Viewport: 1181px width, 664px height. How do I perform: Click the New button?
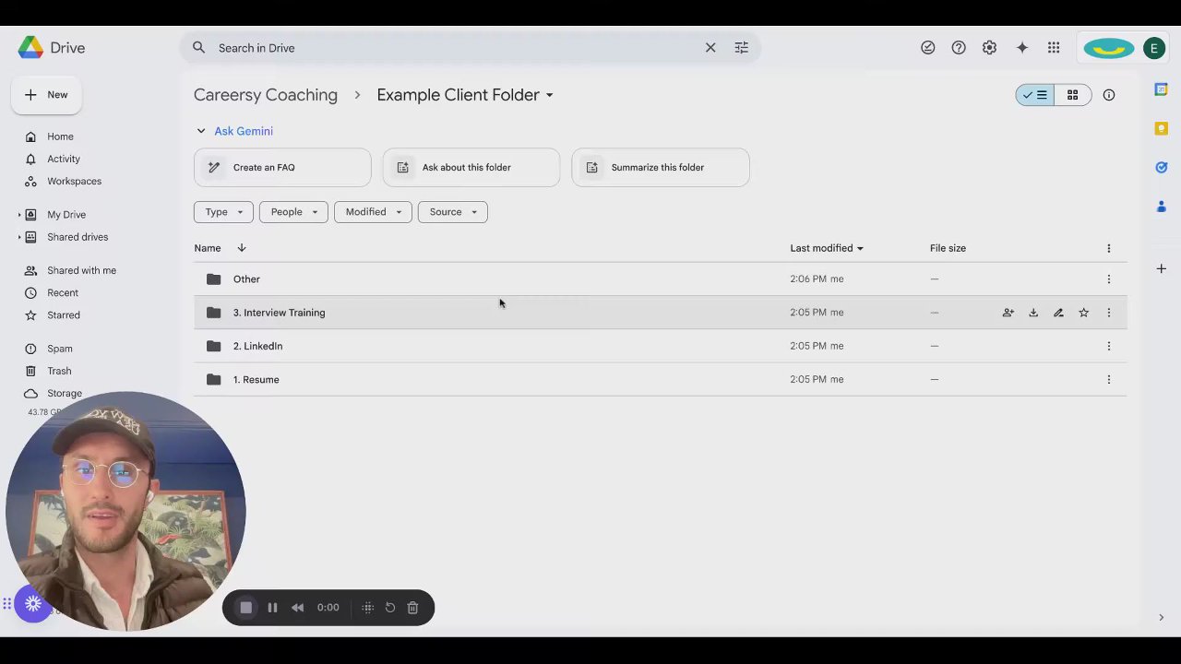click(46, 95)
